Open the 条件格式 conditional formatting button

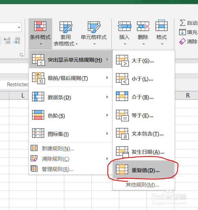(40, 33)
